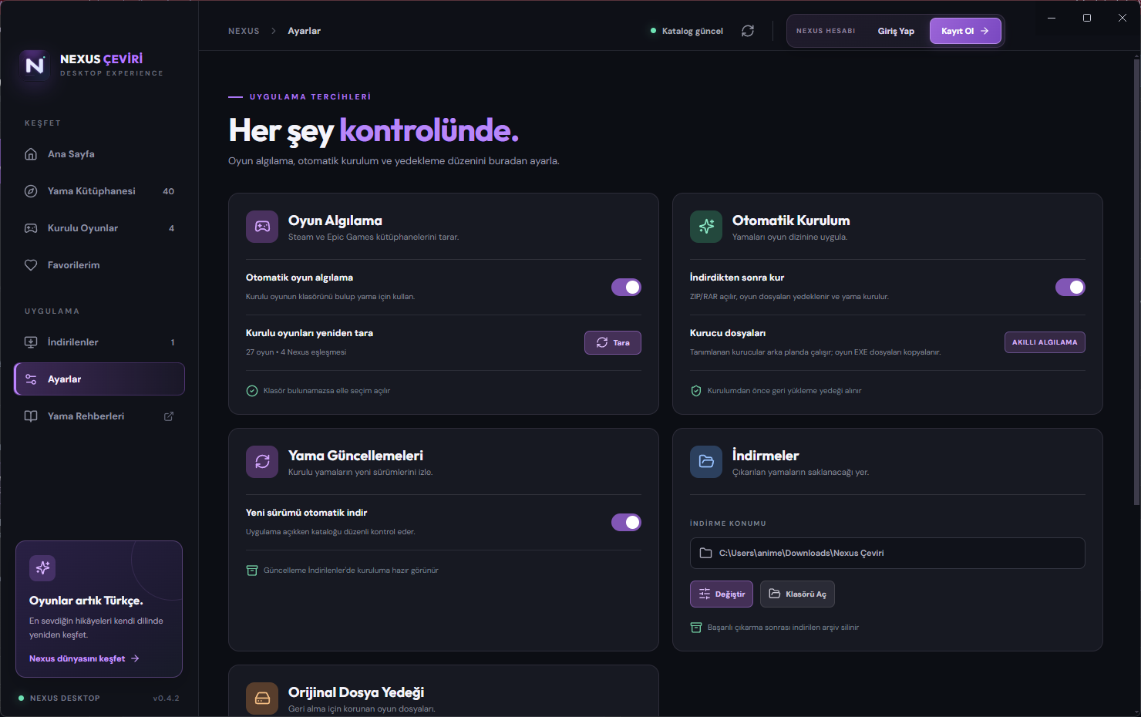Screen dimensions: 1141x717
Task: Maximize the Nexus Çeviri window
Action: click(x=1087, y=18)
